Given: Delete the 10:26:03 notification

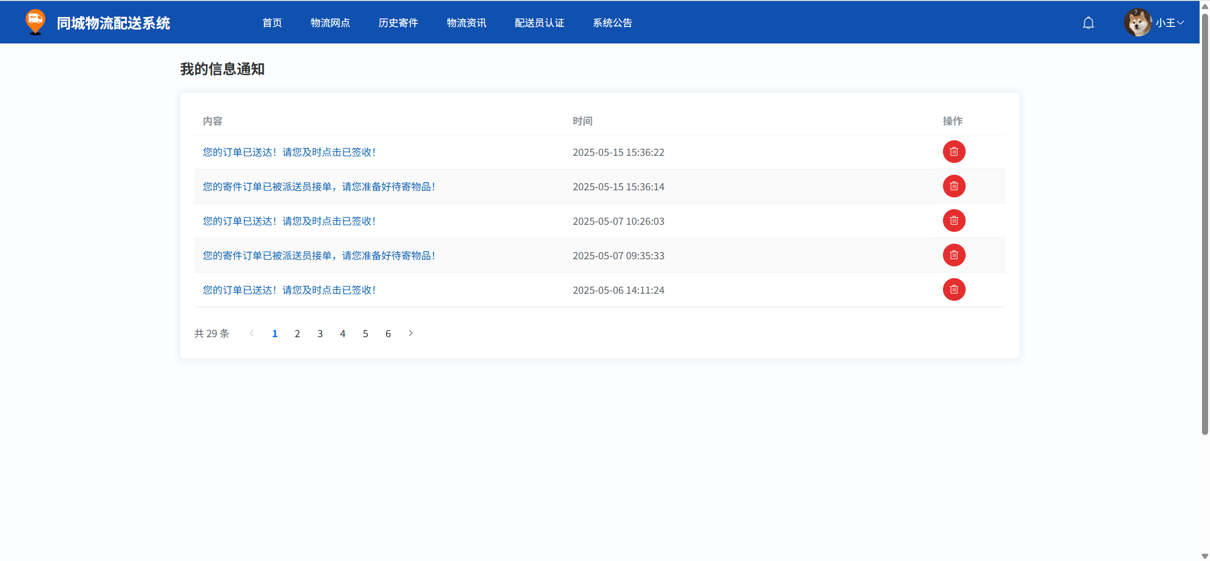Looking at the screenshot, I should 954,221.
